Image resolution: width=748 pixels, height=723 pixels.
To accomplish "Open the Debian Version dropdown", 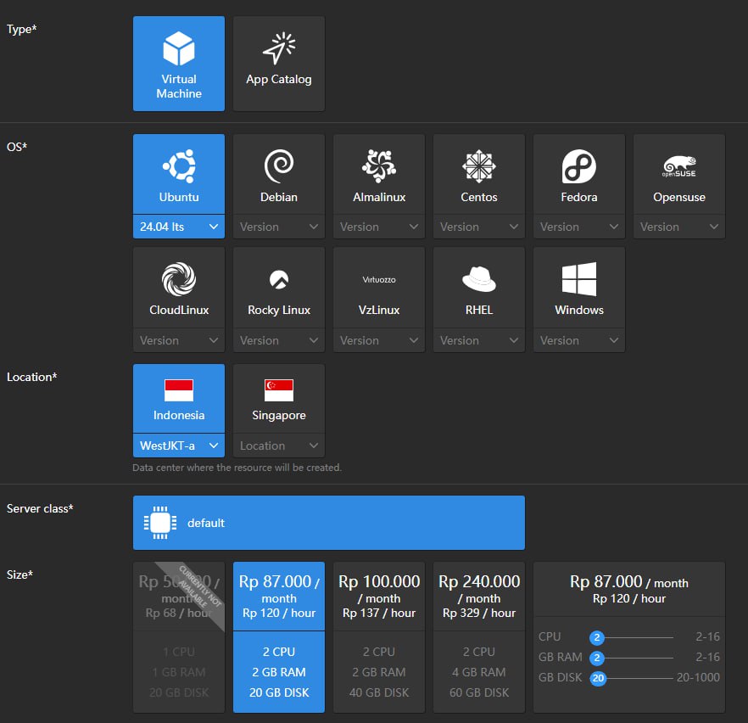I will (x=279, y=227).
